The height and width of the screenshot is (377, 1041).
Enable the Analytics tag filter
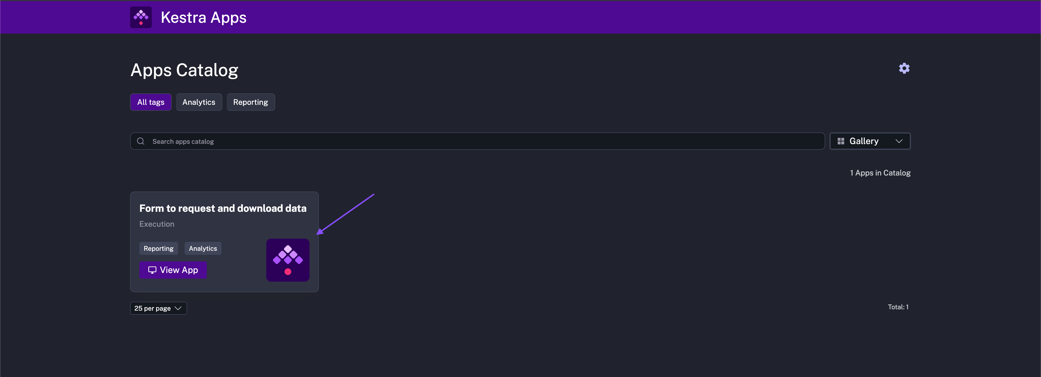tap(199, 102)
